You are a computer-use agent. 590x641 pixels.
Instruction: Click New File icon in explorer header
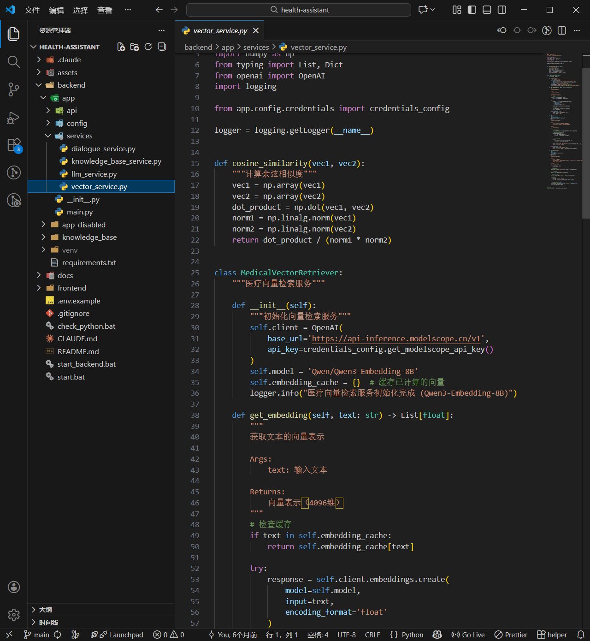click(x=121, y=47)
